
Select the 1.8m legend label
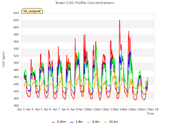(79, 122)
